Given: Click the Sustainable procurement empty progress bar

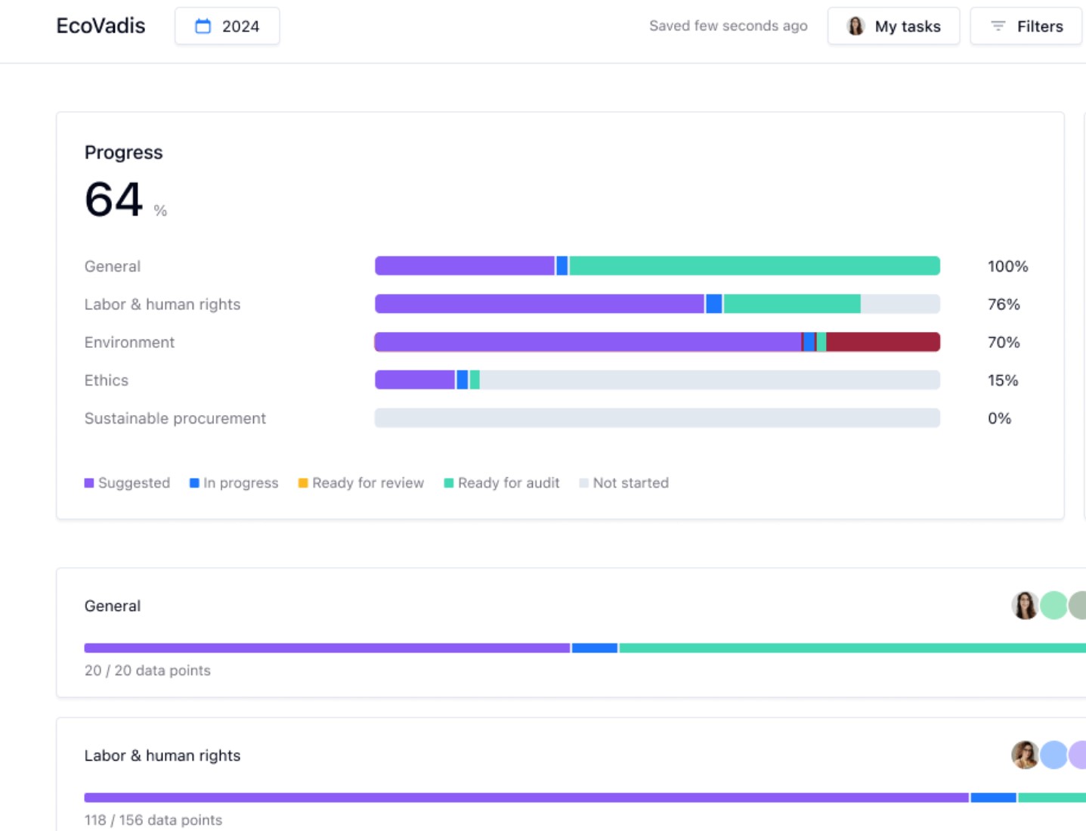Looking at the screenshot, I should tap(657, 418).
